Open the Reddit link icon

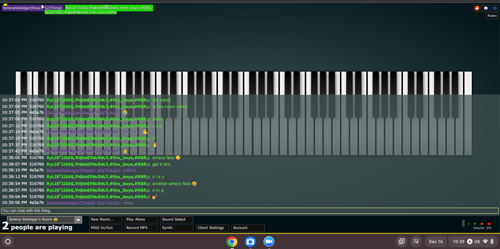pyautogui.click(x=477, y=8)
